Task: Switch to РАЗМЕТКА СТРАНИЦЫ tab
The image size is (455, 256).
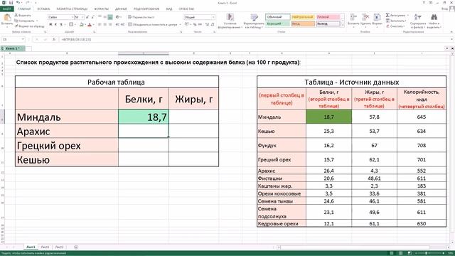Action: pyautogui.click(x=72, y=9)
